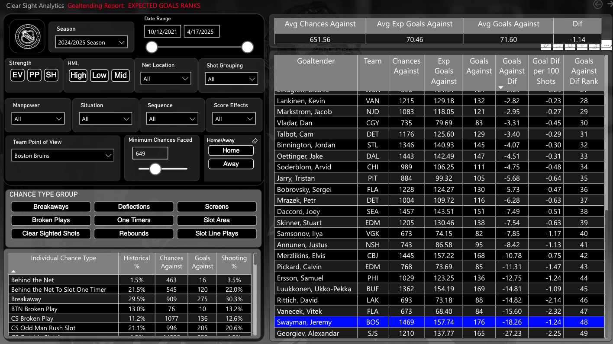The width and height of the screenshot is (613, 344).
Task: Open the Situation dropdown
Action: (106, 119)
